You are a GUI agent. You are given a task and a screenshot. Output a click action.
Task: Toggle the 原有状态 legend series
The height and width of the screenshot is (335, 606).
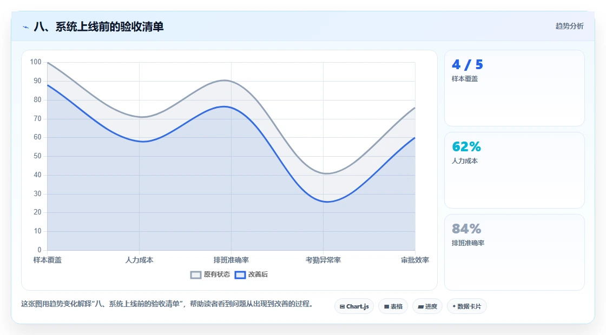210,275
